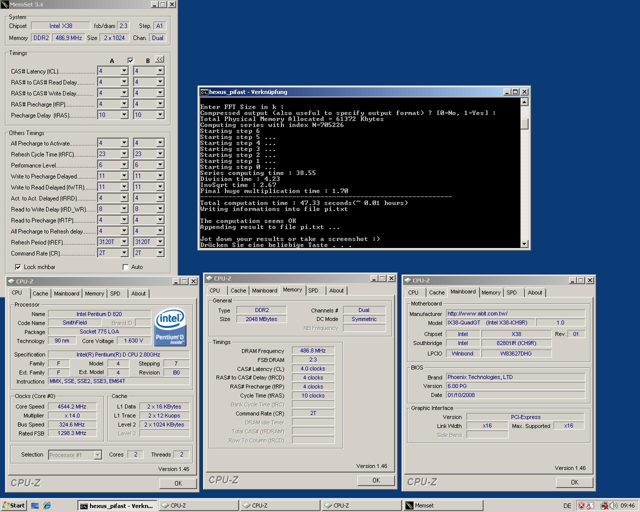The height and width of the screenshot is (512, 640).
Task: Open Write to Read Delayed (tWTR) column B dropdown
Action: (x=160, y=187)
